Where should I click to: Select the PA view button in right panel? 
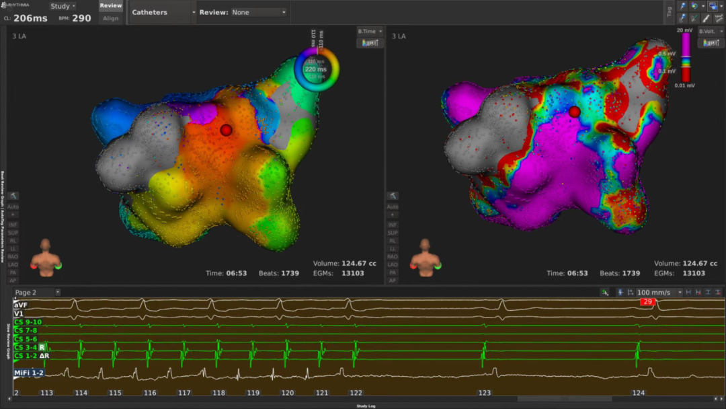tap(393, 272)
